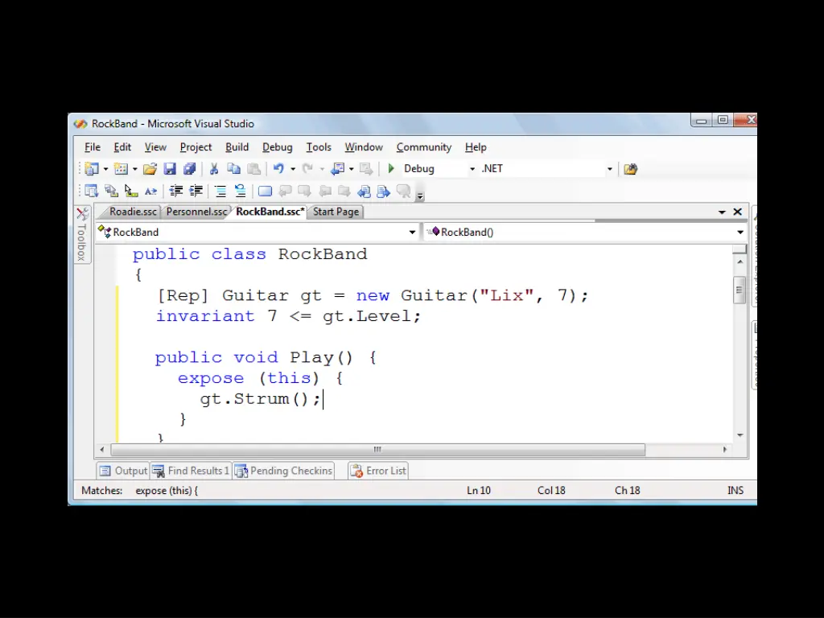Open the Edit menu
The width and height of the screenshot is (824, 618).
click(x=122, y=147)
